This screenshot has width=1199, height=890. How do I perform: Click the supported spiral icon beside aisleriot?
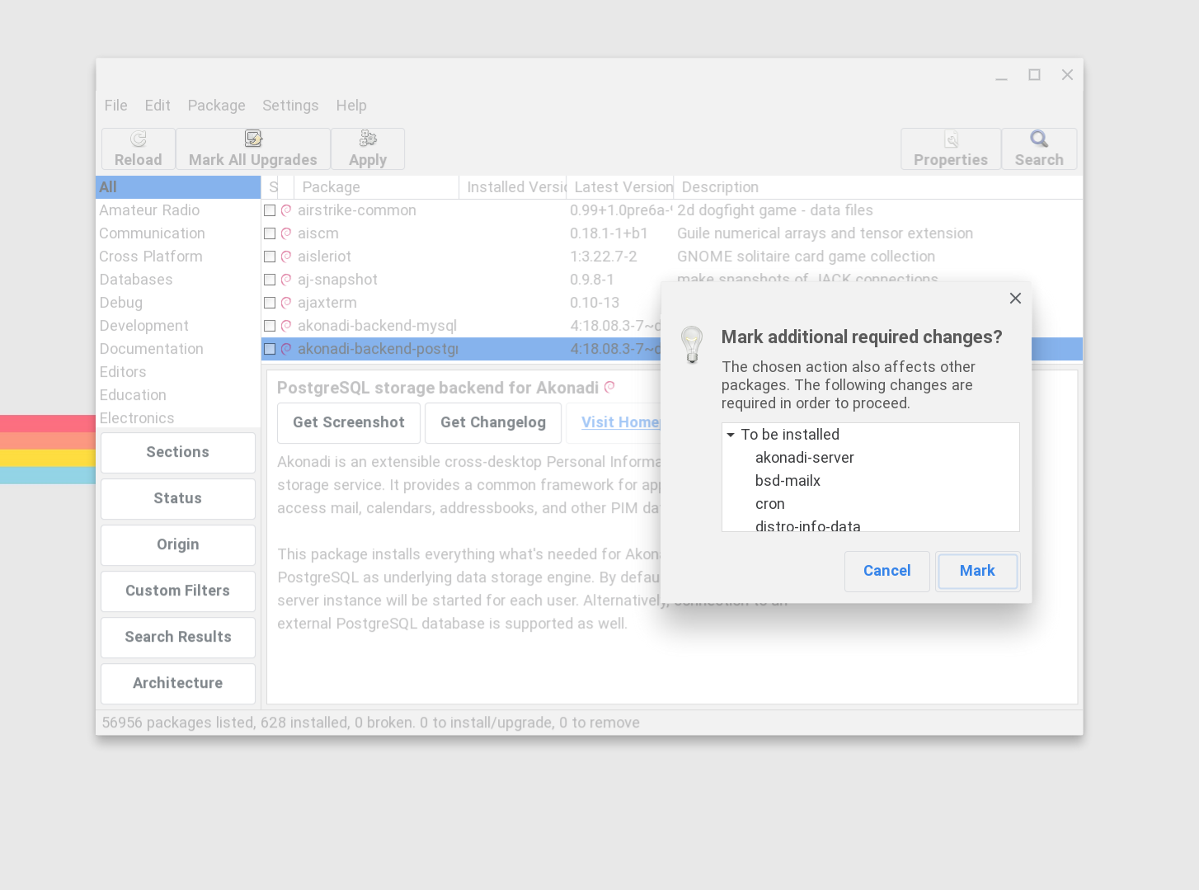point(285,257)
